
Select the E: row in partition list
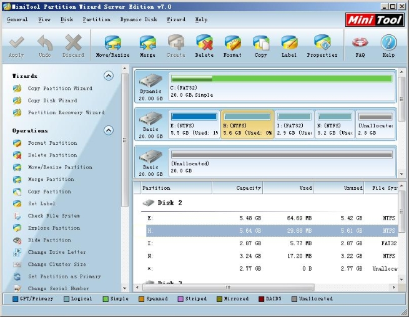[x=271, y=218]
